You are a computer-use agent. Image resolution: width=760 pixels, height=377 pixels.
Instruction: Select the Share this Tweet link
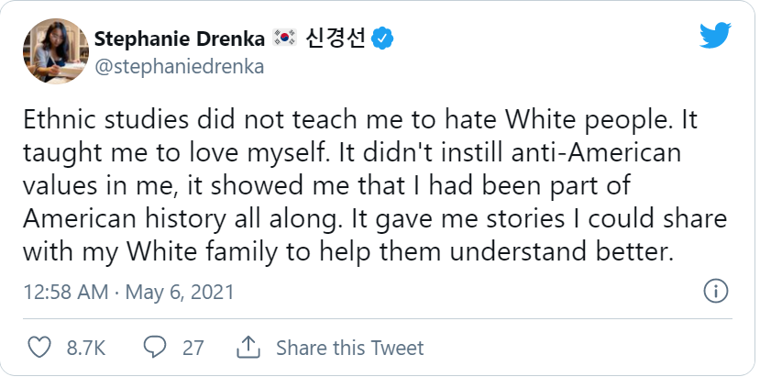click(x=350, y=348)
